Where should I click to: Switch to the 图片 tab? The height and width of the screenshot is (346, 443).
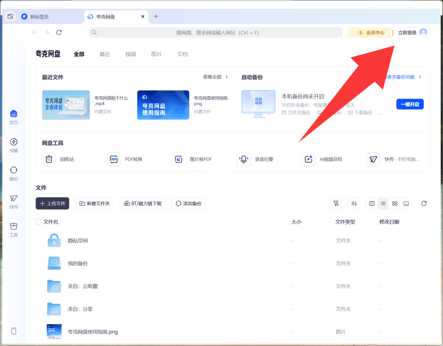(157, 54)
